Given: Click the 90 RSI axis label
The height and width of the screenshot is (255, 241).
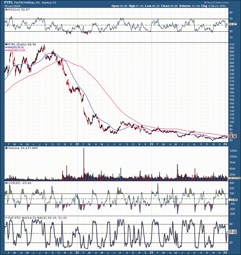Looking at the screenshot, I should click(231, 12).
